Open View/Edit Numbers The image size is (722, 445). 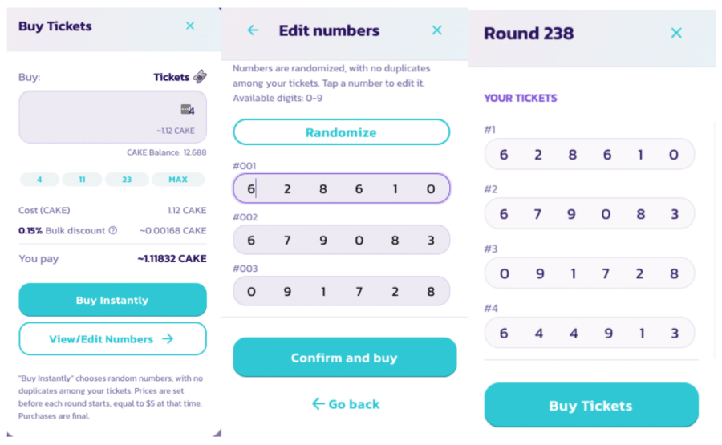[x=112, y=339]
